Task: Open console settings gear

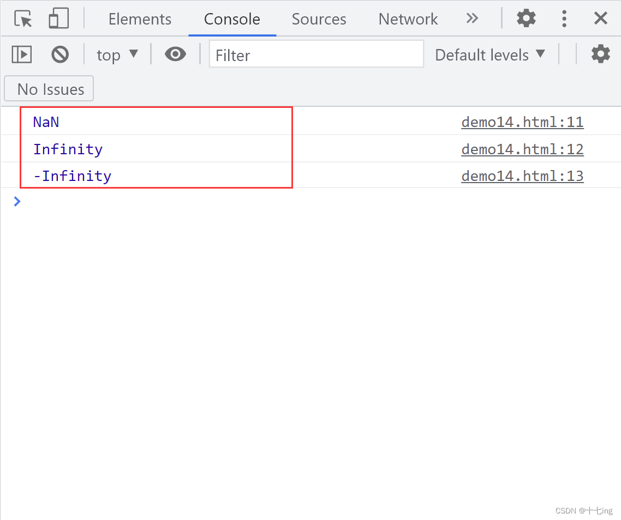Action: 600,54
